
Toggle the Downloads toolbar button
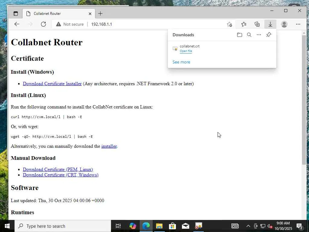270,24
